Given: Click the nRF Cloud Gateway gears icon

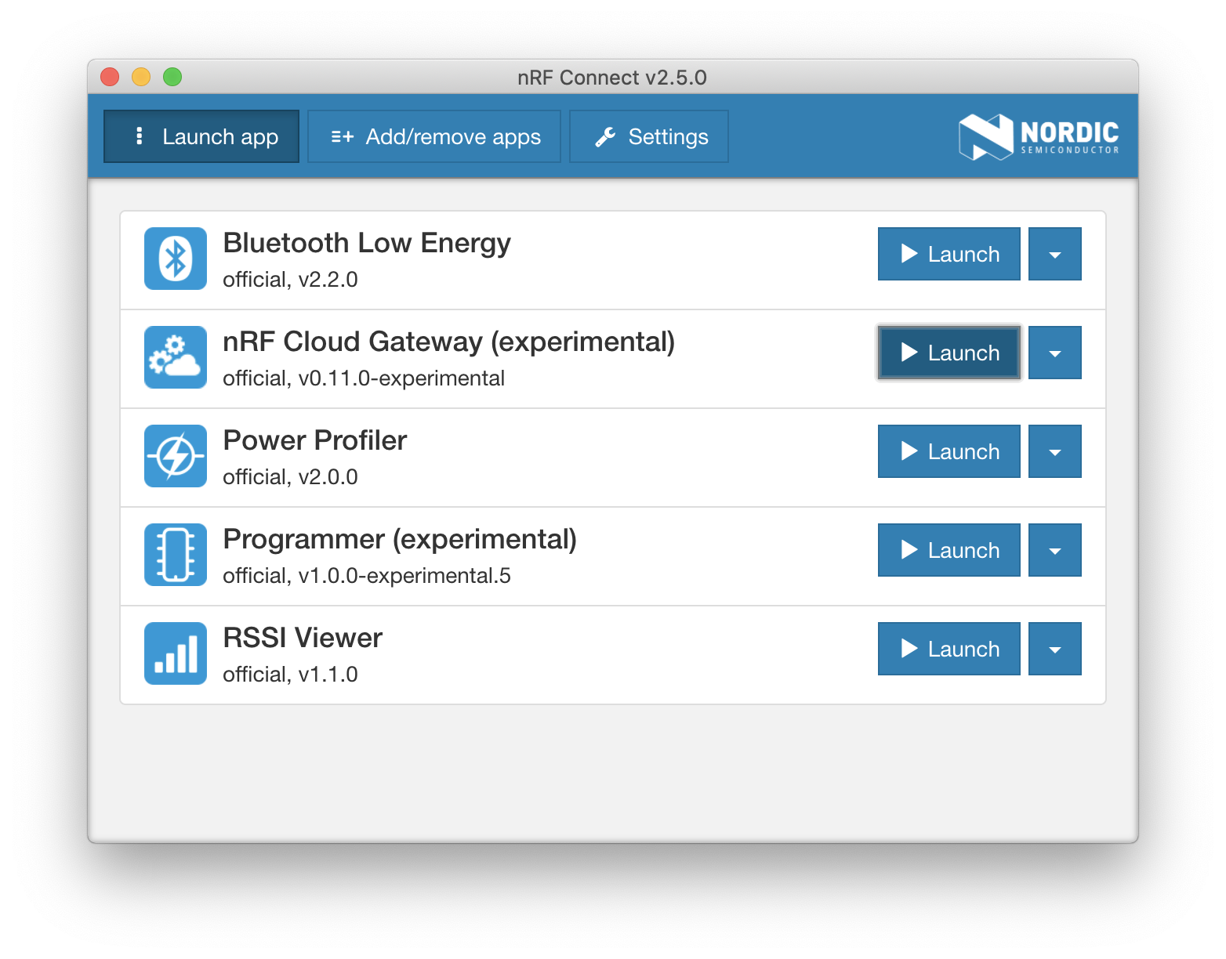Looking at the screenshot, I should pyautogui.click(x=175, y=357).
